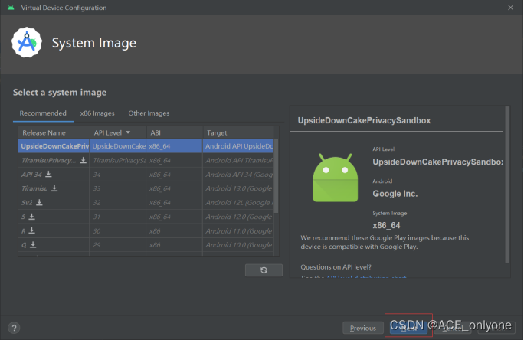Select the UpsideDownCakePrivacySandbox row
The image size is (524, 340).
[146, 146]
